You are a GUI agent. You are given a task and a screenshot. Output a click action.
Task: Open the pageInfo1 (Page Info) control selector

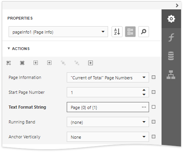(x=58, y=32)
